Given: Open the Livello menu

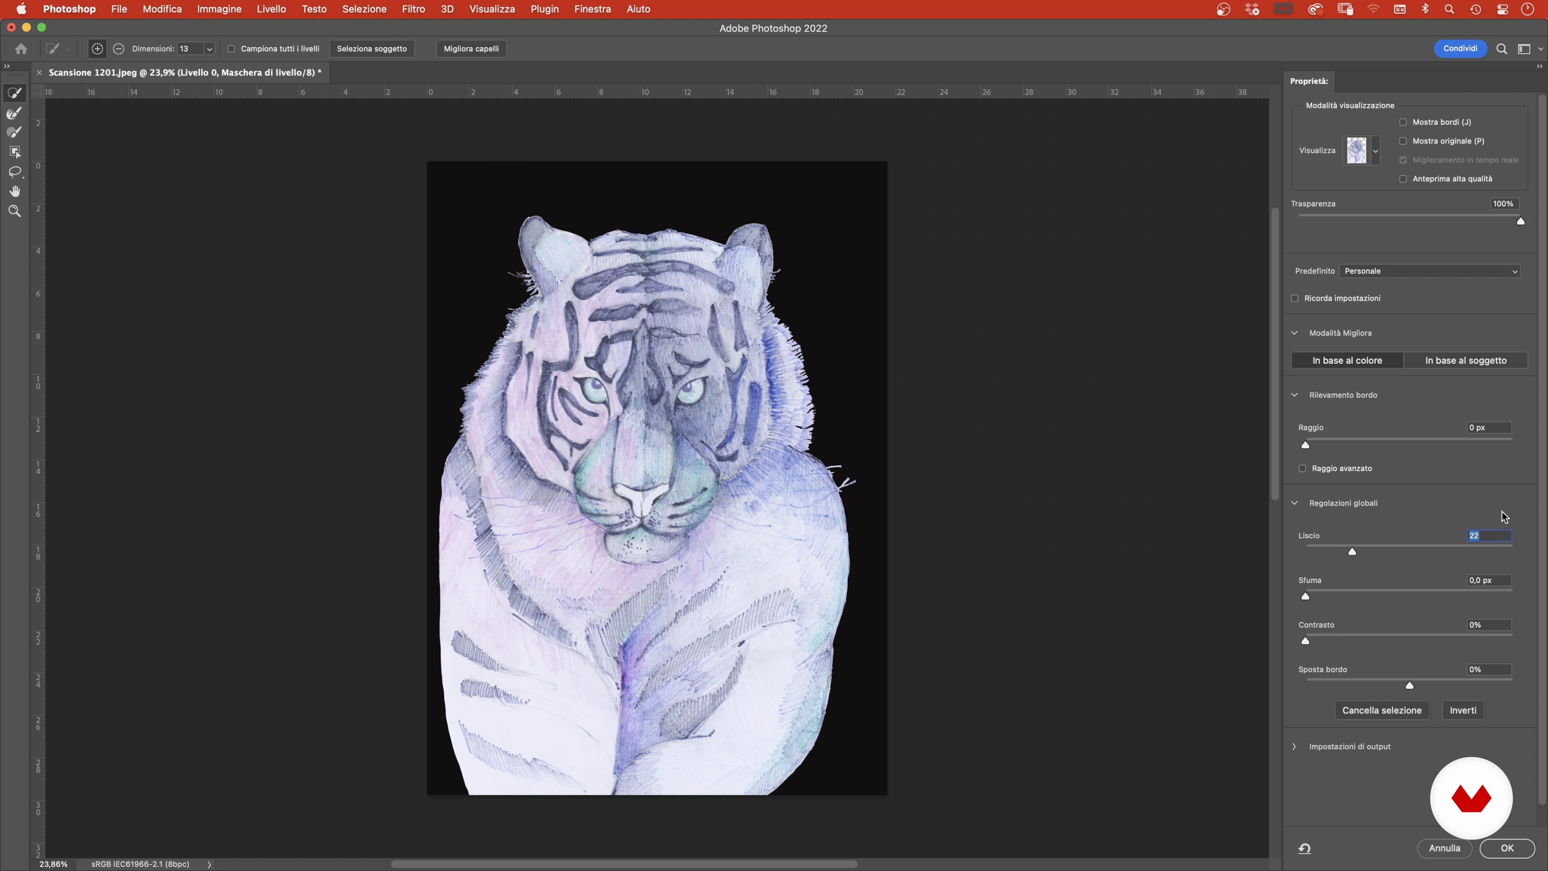Looking at the screenshot, I should (272, 9).
